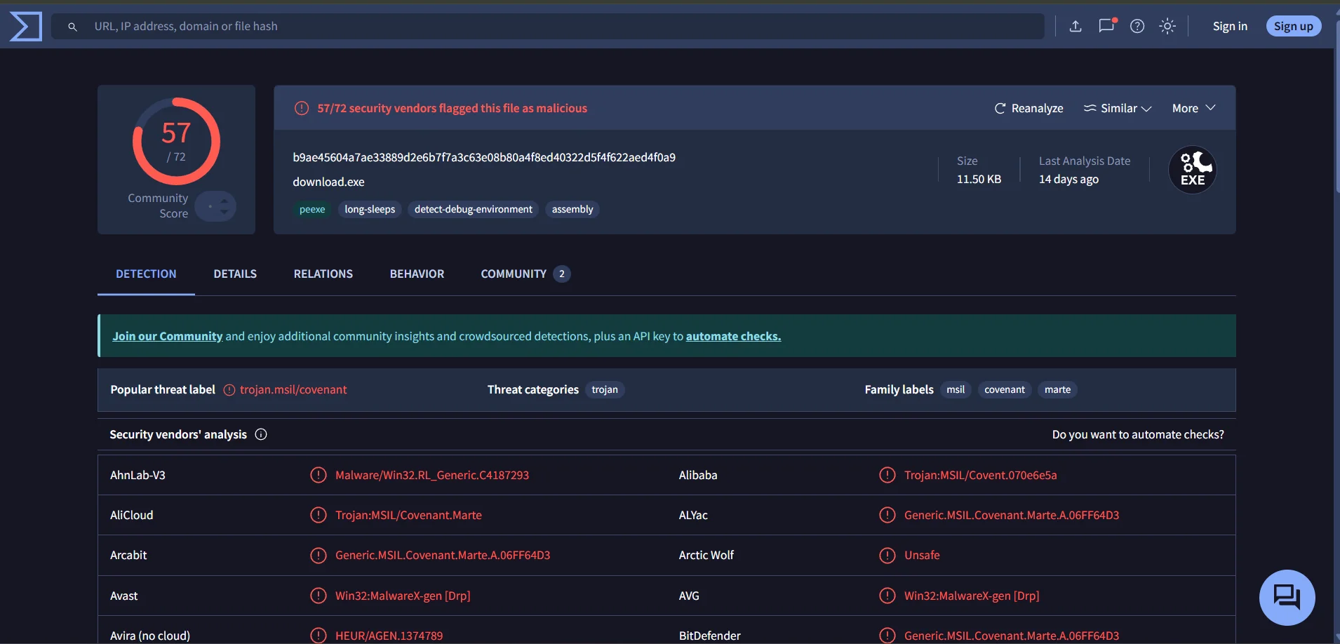
Task: Click the search magnifier icon
Action: tap(72, 27)
